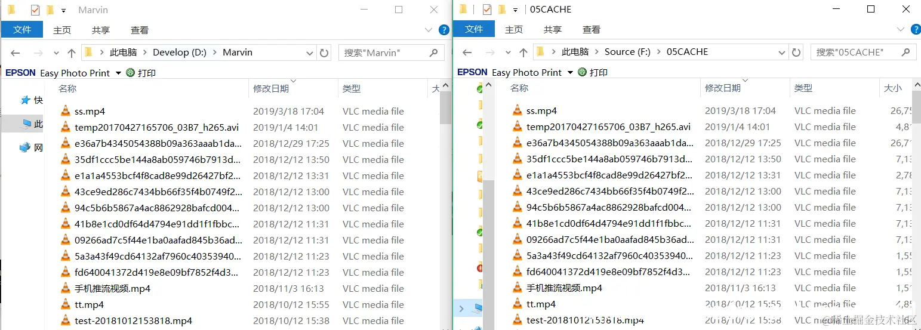Select e36a7b4345054388b09a363aaab1da file in Marvin window
Image resolution: width=921 pixels, height=330 pixels.
158,143
